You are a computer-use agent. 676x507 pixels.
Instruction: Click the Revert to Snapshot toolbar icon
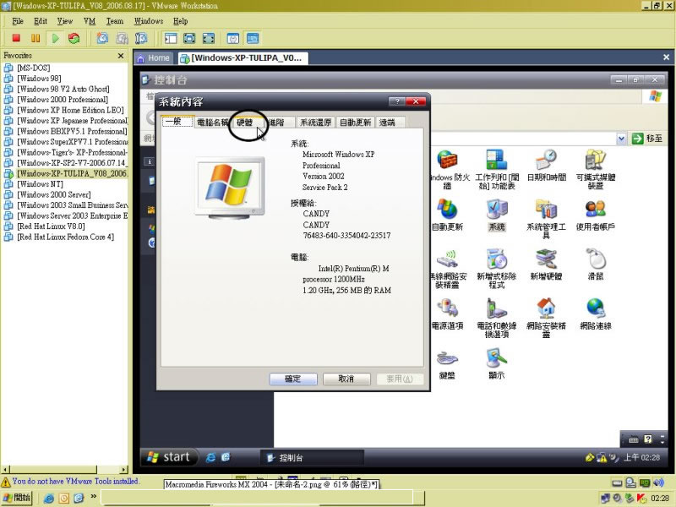122,38
